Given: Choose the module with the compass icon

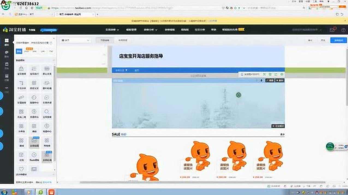Looking at the screenshot, I should pyautogui.click(x=47, y=99).
